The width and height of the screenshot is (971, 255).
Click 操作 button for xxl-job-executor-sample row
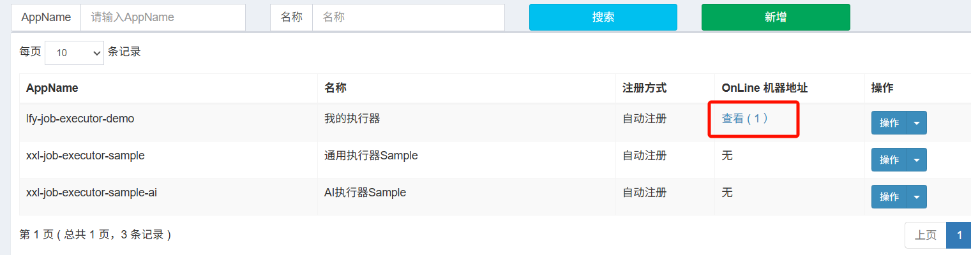click(889, 160)
